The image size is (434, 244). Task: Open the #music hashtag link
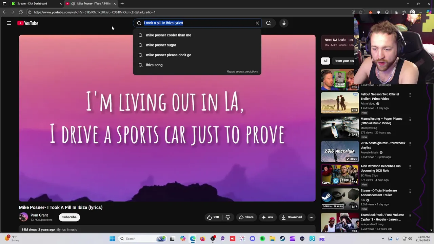[x=72, y=229]
